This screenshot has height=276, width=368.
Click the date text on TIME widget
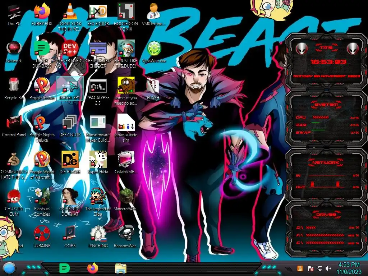[x=327, y=76]
